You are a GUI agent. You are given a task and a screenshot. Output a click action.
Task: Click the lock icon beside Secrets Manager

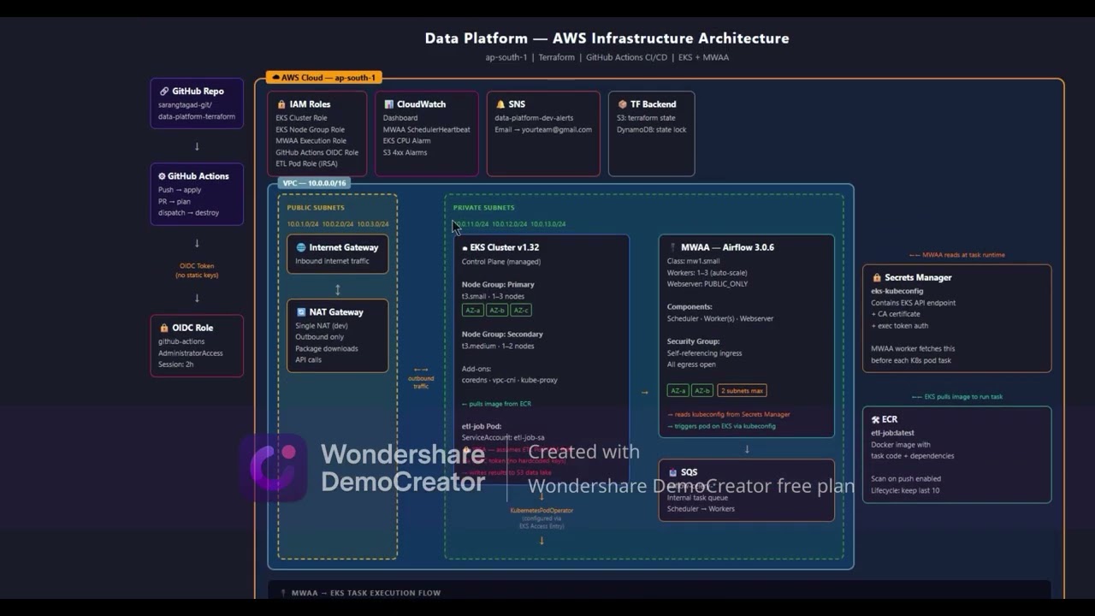[x=877, y=278]
